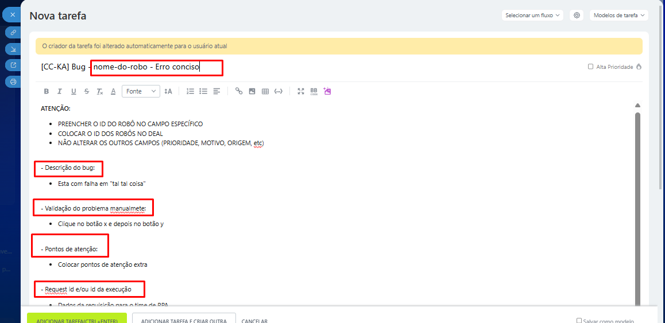Click Adicionar tarefa e criar outra
Image resolution: width=665 pixels, height=323 pixels.
(184, 320)
